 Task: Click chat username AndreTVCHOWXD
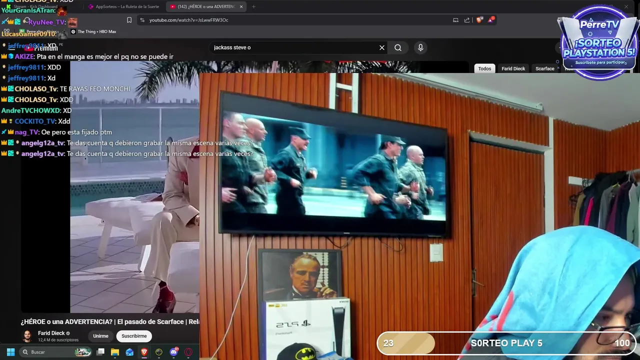[30, 110]
